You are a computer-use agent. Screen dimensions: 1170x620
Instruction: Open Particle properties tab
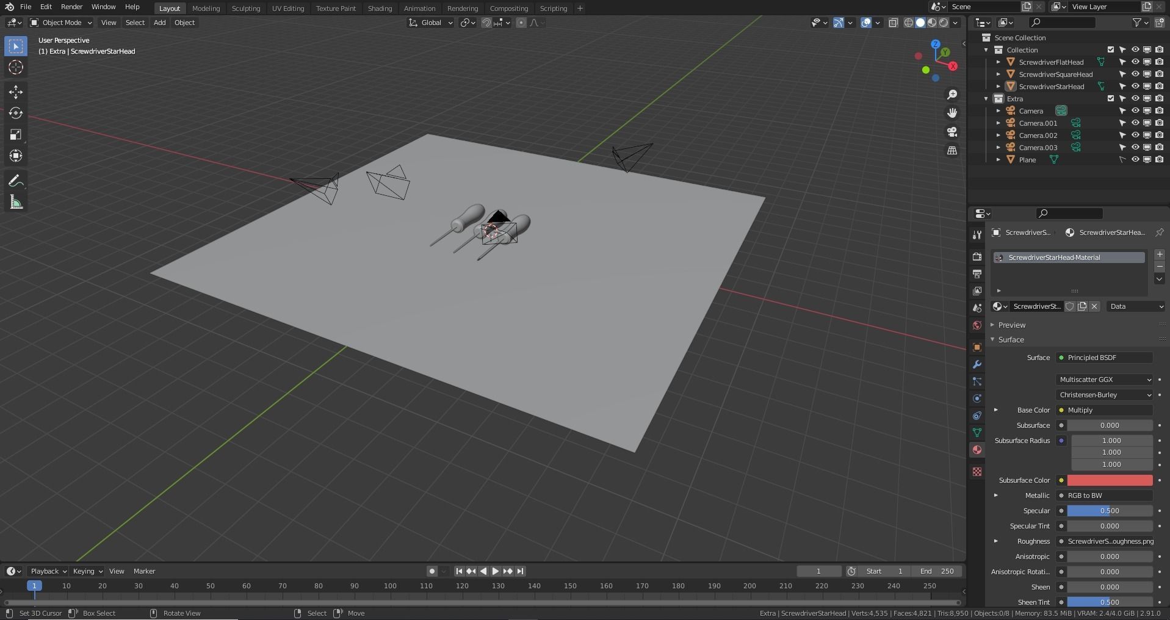coord(977,381)
